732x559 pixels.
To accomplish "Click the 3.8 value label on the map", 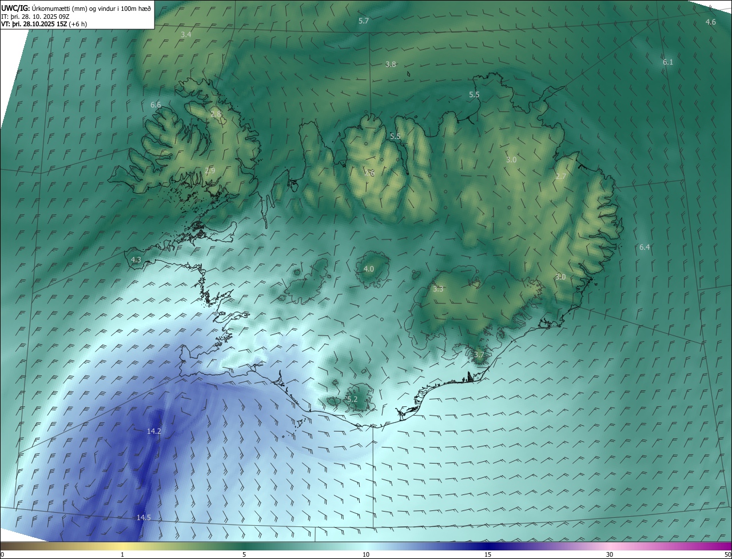I will [391, 65].
